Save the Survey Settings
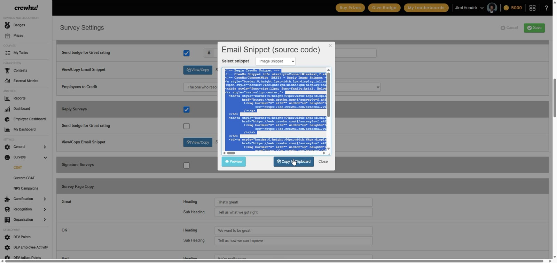 pyautogui.click(x=534, y=28)
